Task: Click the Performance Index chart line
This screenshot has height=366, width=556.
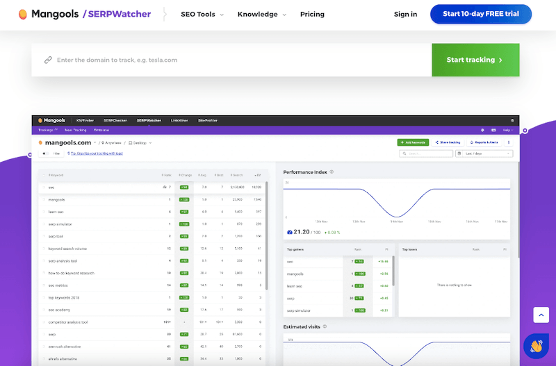Action: tap(396, 203)
